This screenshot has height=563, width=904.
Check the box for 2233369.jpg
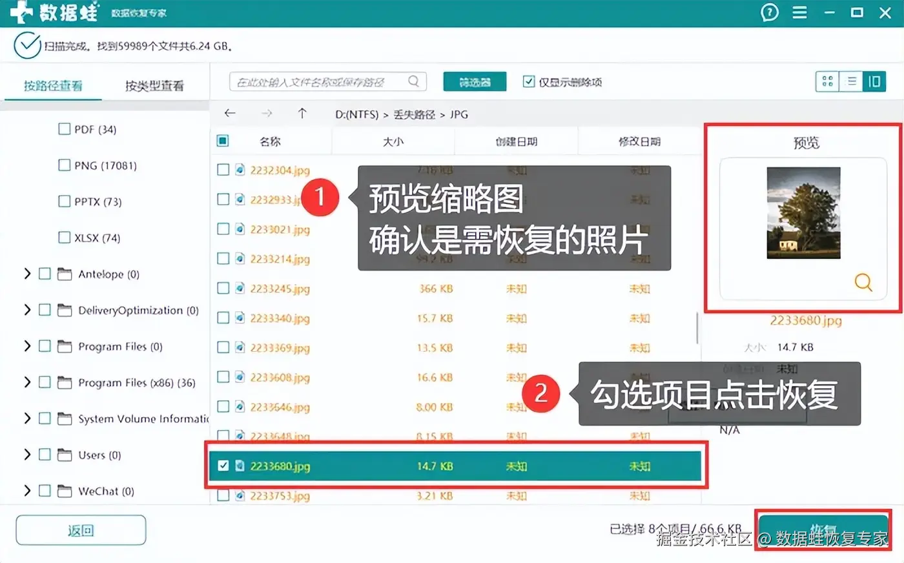pyautogui.click(x=223, y=347)
